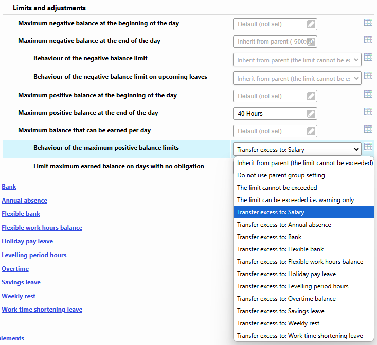This screenshot has width=377, height=345.
Task: Select Transfer excess to: Bank option
Action: click(x=303, y=237)
